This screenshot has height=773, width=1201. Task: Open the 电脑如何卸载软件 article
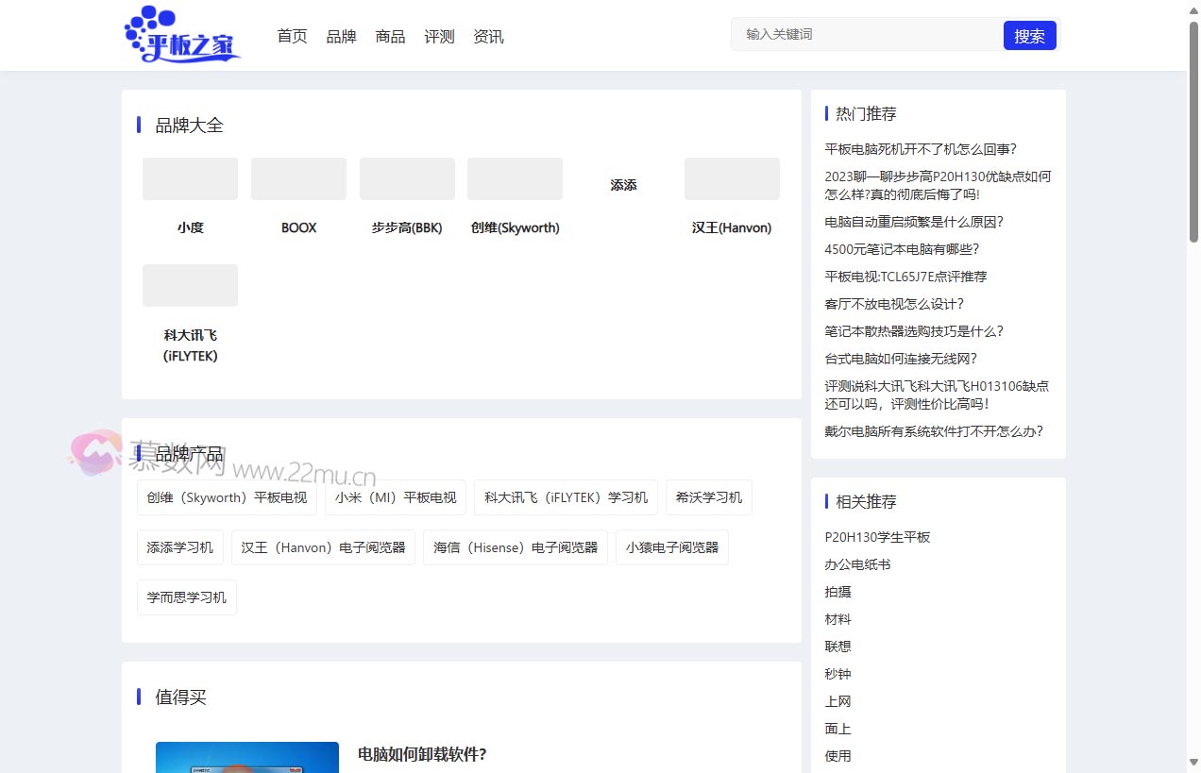pos(421,754)
